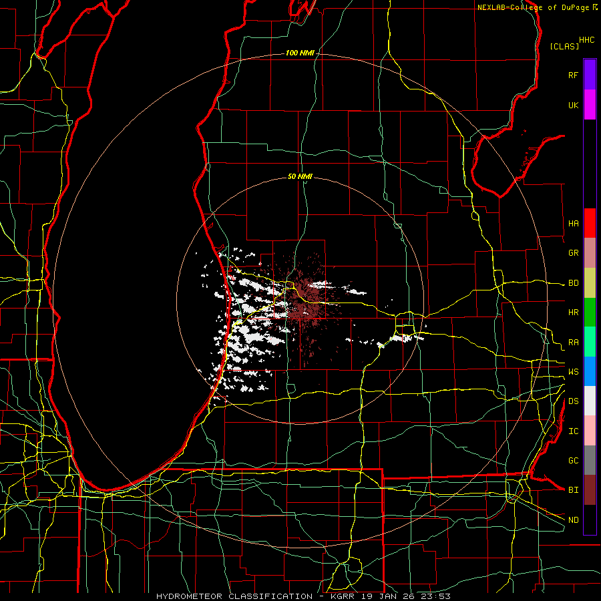The image size is (601, 601).
Task: Click the DS legend label
Action: 574,401
